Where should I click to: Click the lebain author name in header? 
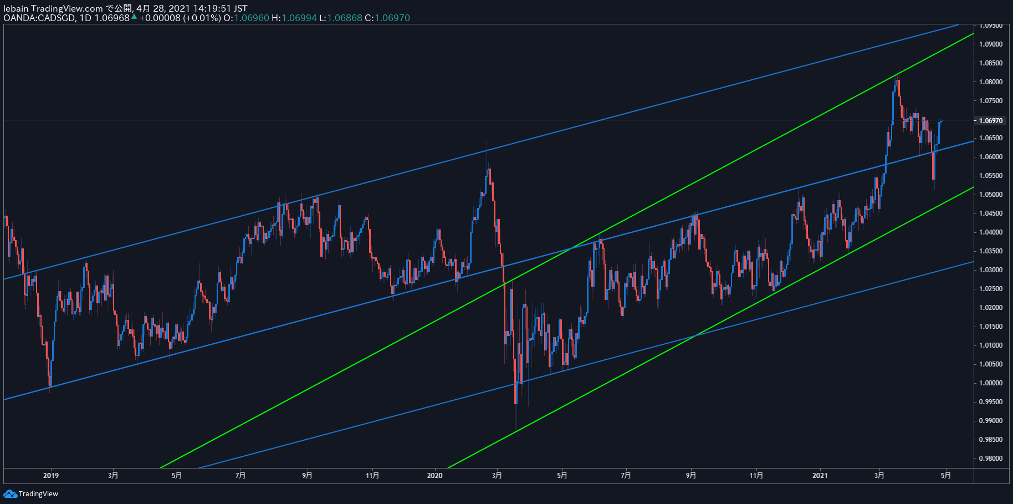point(16,8)
